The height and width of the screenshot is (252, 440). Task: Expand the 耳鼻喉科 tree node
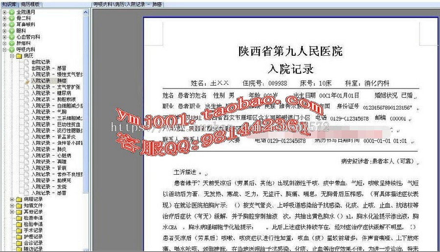click(x=4, y=24)
